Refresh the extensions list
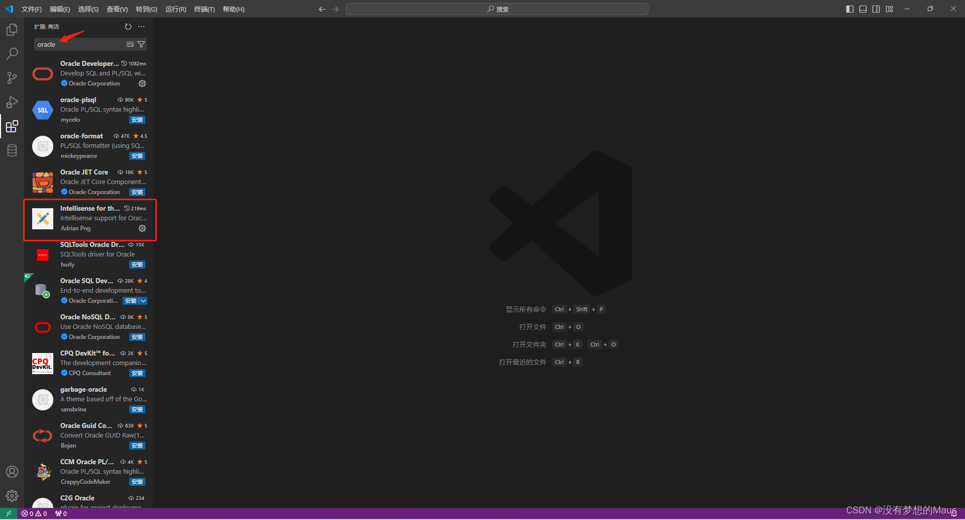This screenshot has height=520, width=965. click(128, 27)
